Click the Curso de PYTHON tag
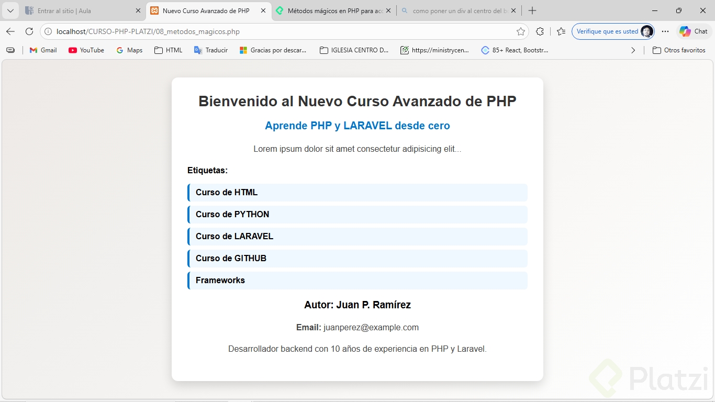The width and height of the screenshot is (715, 402). (357, 215)
